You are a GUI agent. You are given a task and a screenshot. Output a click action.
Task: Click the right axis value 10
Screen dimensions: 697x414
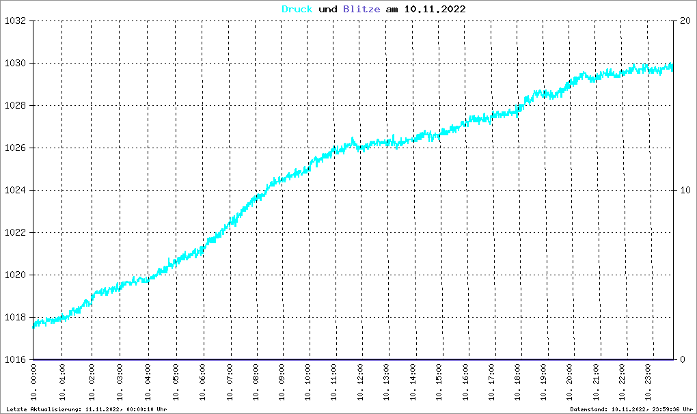685,190
